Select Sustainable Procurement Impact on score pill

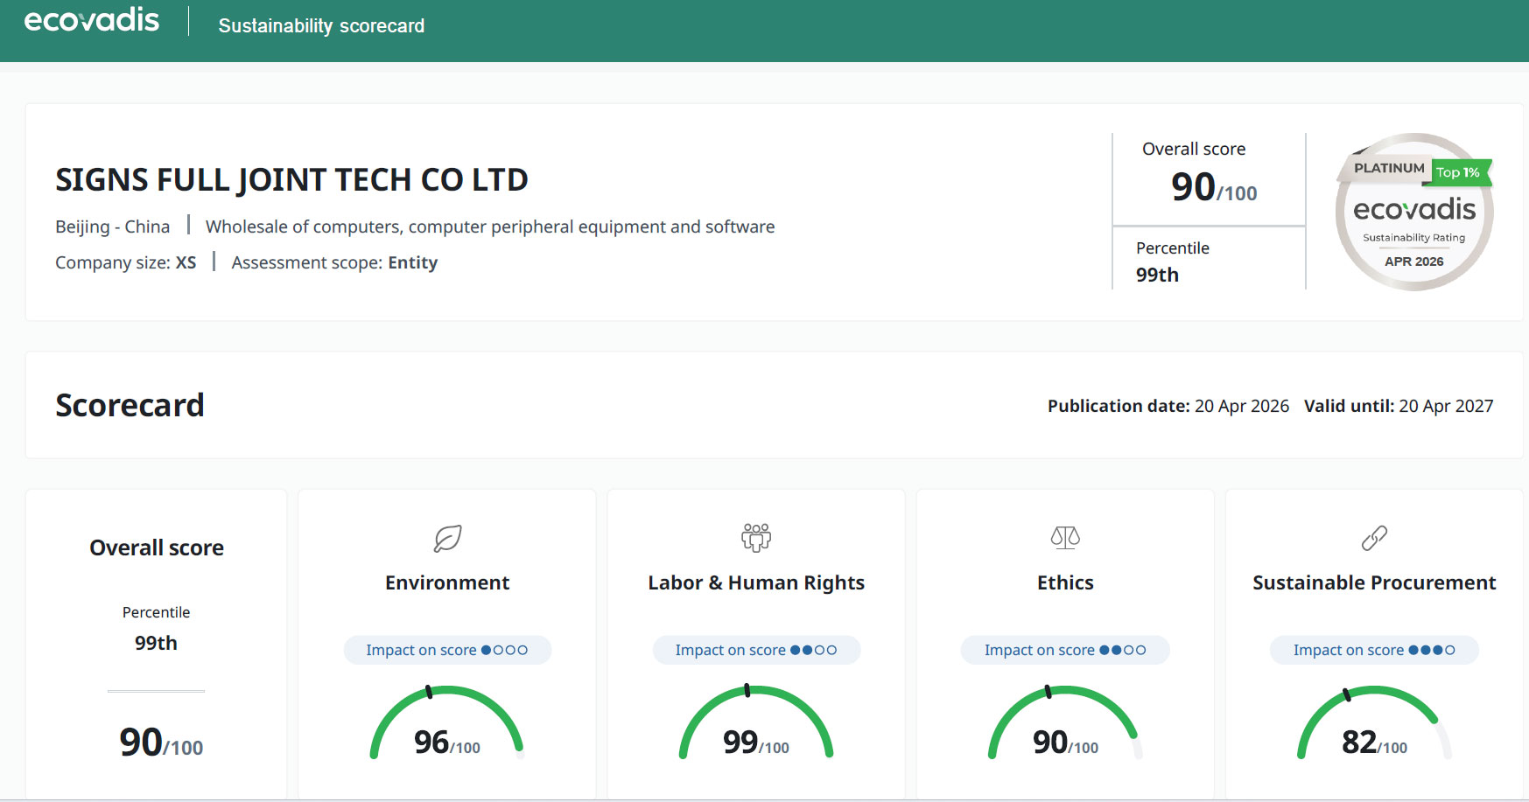[1374, 650]
